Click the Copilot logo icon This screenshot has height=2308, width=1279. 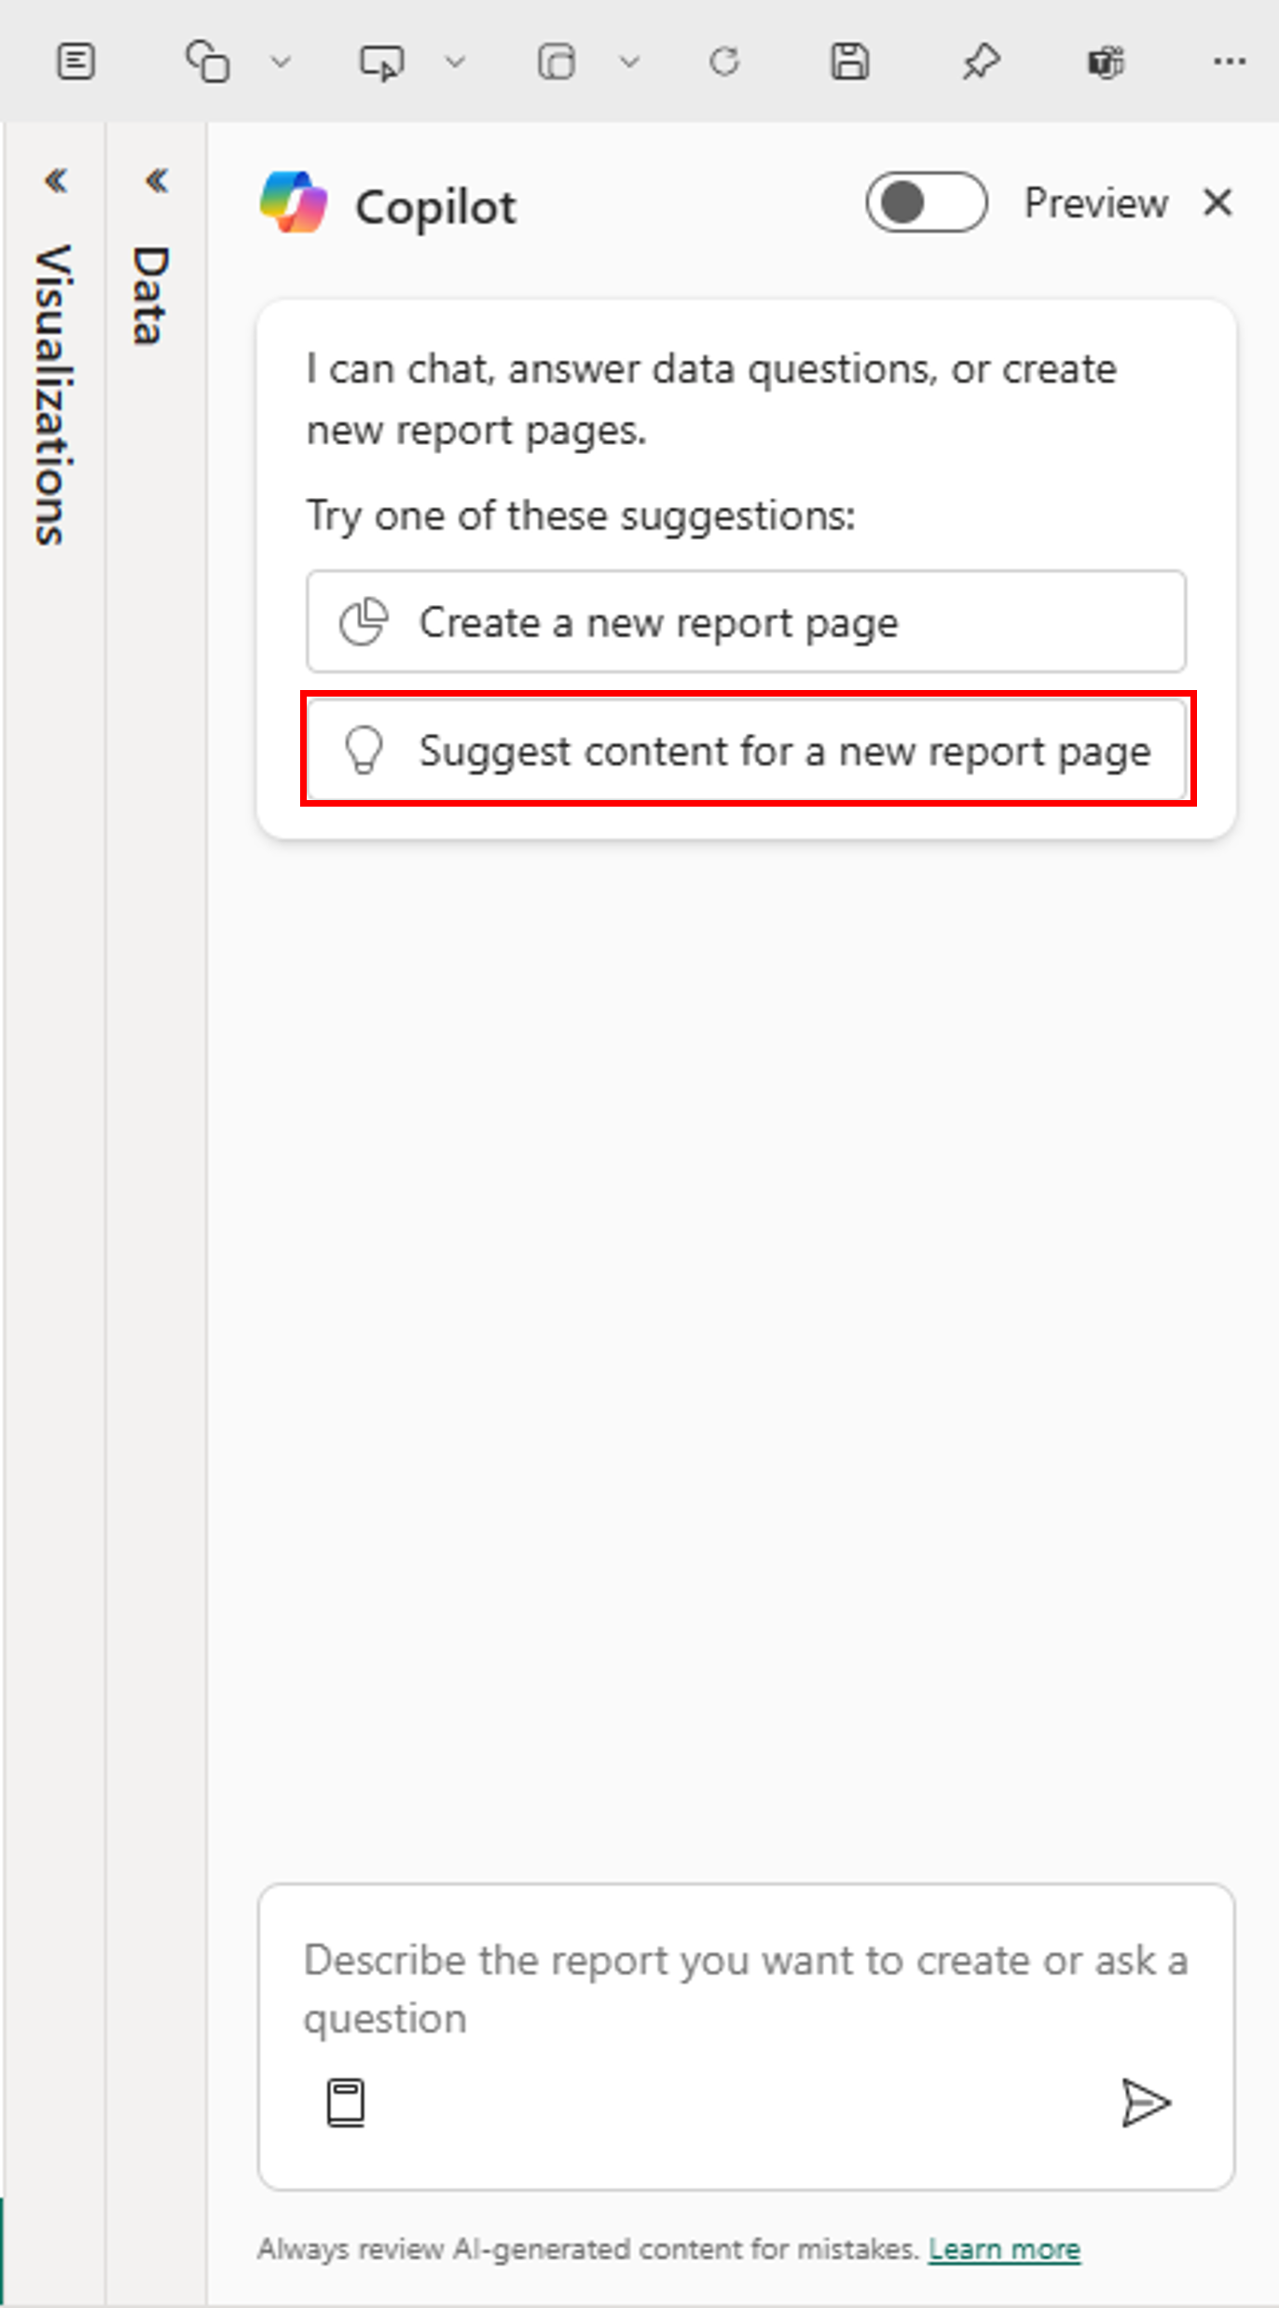point(294,202)
